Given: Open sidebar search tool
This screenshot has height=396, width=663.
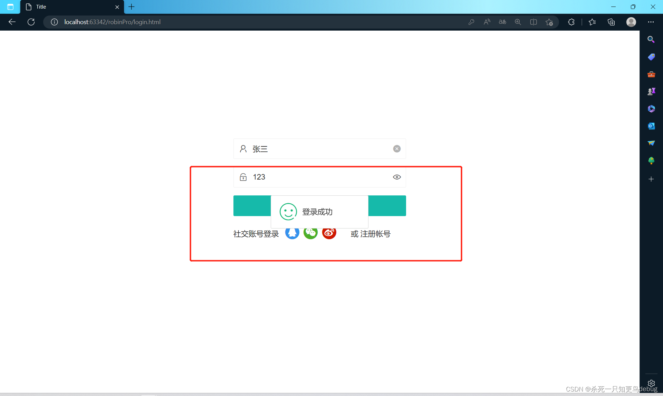Looking at the screenshot, I should [651, 40].
